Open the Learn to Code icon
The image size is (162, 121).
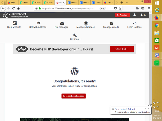coord(135,23)
